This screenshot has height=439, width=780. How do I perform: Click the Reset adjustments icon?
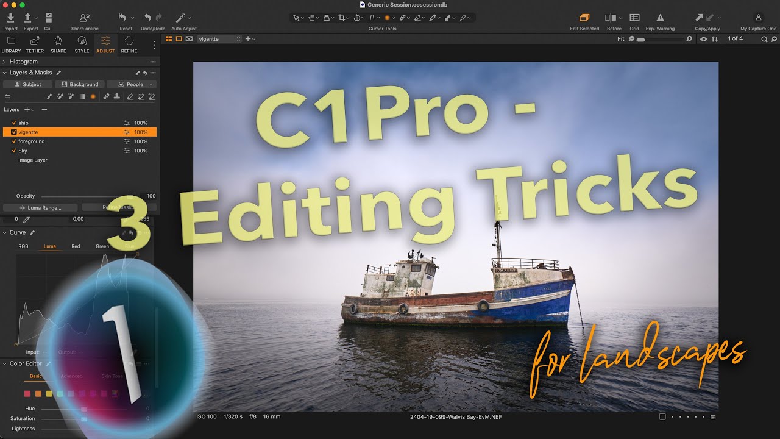click(122, 18)
